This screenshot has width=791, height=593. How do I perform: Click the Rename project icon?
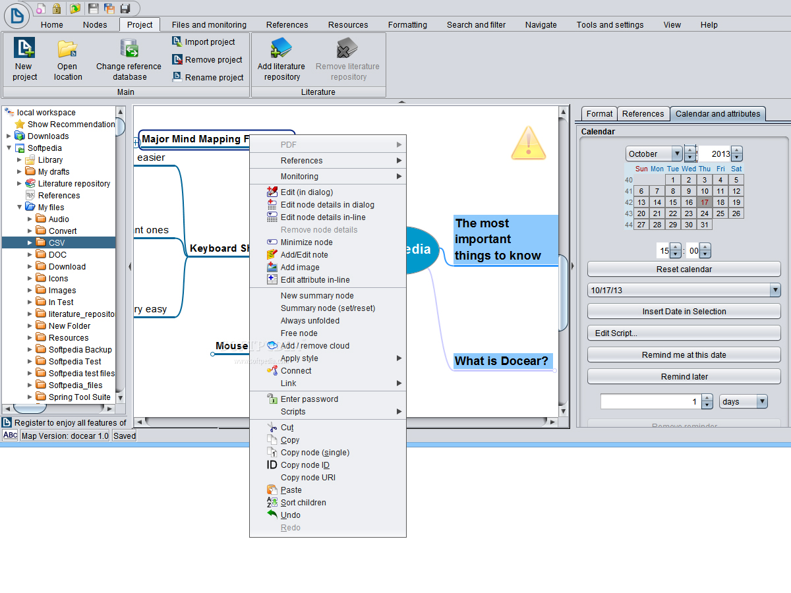[177, 77]
